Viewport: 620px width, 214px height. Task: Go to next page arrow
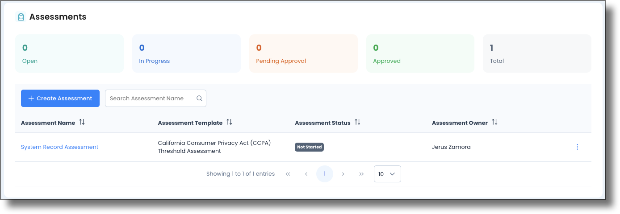coord(343,174)
